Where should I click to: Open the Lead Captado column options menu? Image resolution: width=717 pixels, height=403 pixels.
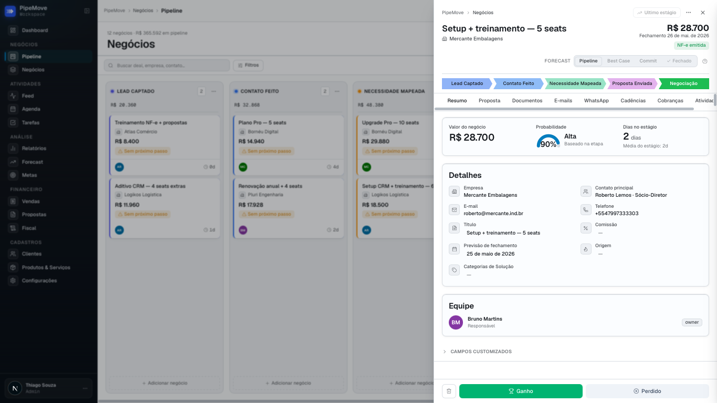coord(214,91)
